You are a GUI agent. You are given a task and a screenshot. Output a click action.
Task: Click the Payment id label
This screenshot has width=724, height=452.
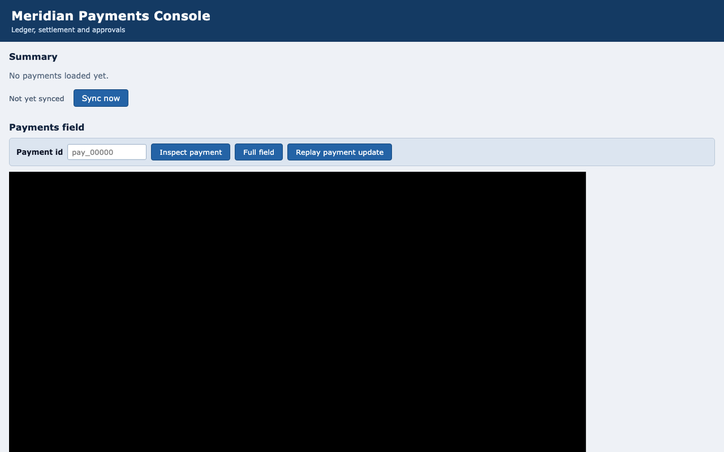coord(40,152)
